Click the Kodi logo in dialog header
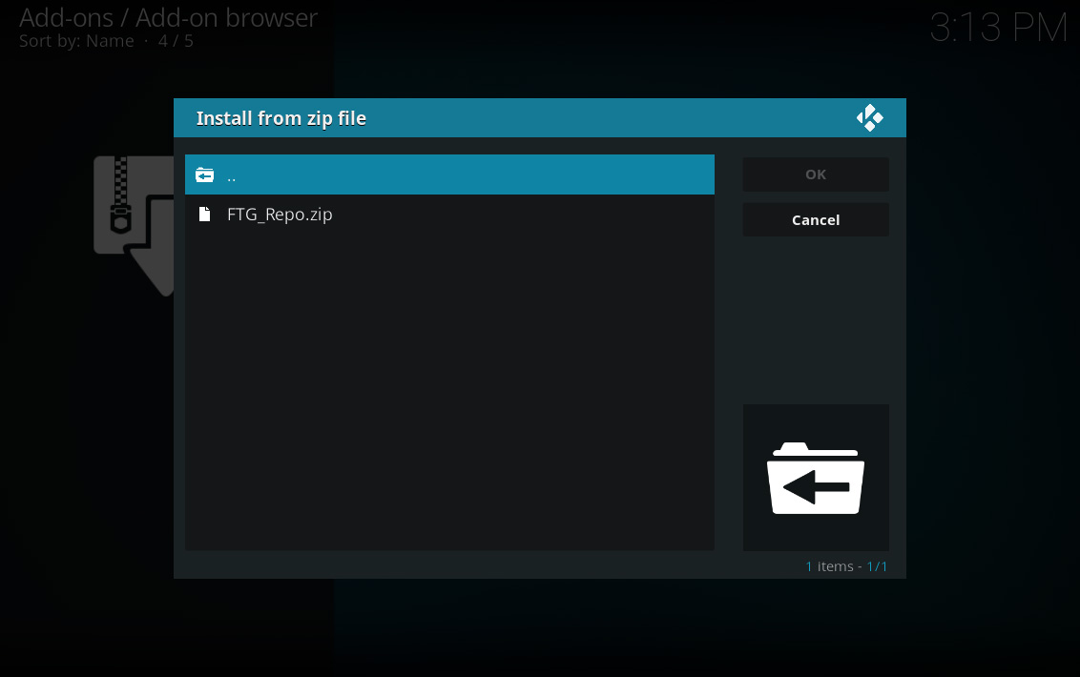Screen dimensions: 1080x677 point(869,118)
